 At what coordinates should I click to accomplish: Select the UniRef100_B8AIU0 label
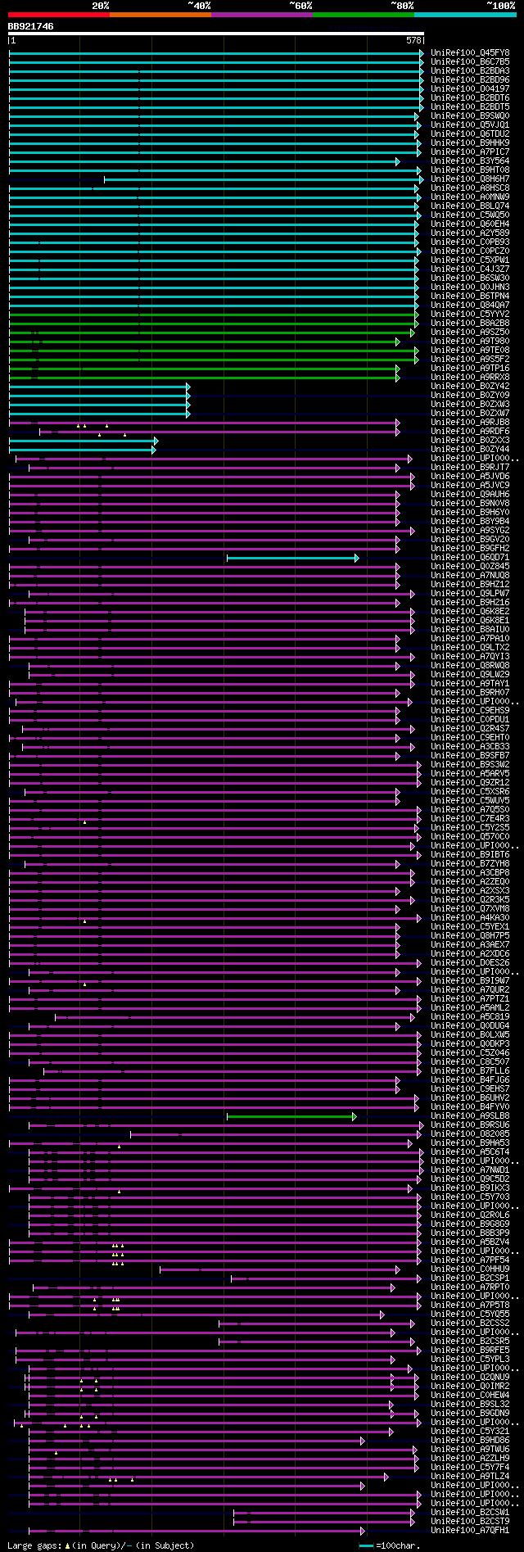pos(470,629)
